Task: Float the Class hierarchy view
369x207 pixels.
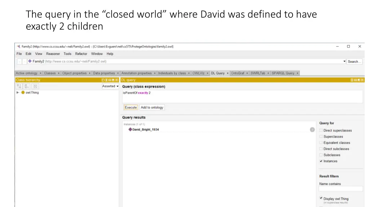Action: [113, 80]
